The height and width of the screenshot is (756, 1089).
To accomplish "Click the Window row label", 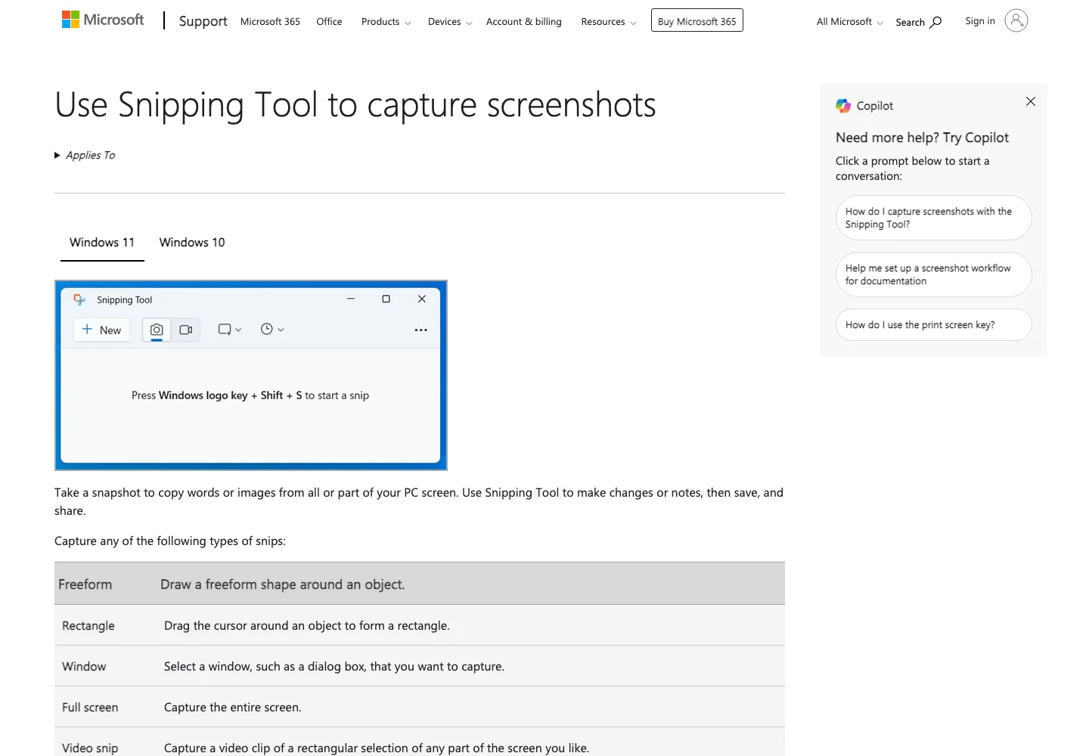I will [x=84, y=667].
